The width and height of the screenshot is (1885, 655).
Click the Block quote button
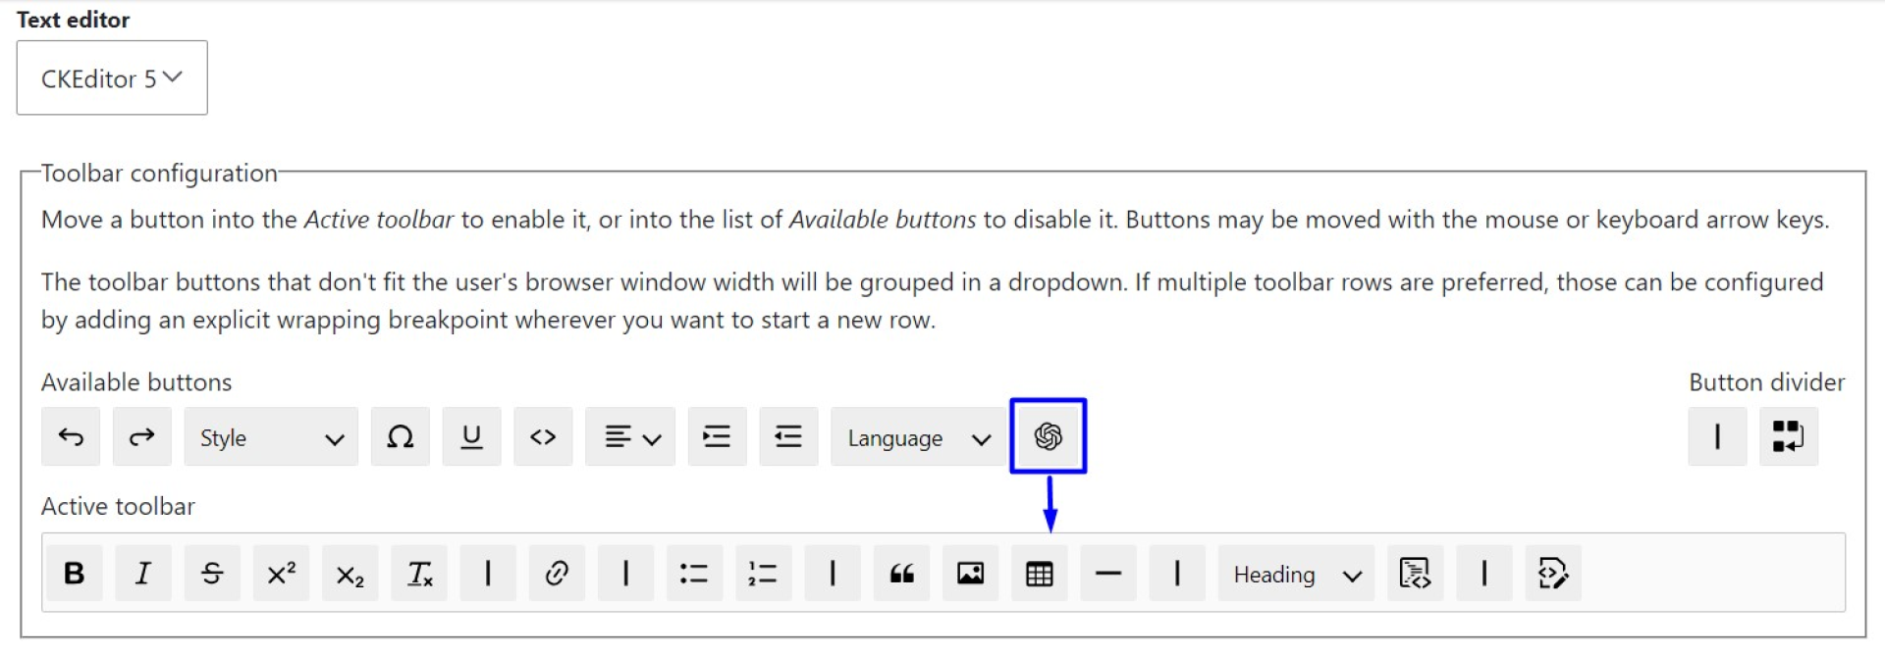coord(902,574)
